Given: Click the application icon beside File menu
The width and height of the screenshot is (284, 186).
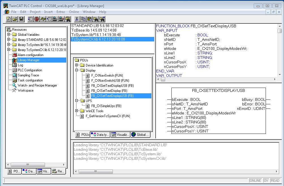Looking at the screenshot, I should click(7, 12).
